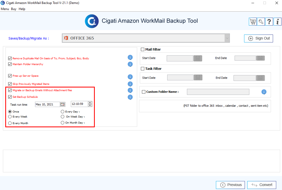The image size is (282, 190).
Task: Open the Buy menu
Action: (14, 9)
